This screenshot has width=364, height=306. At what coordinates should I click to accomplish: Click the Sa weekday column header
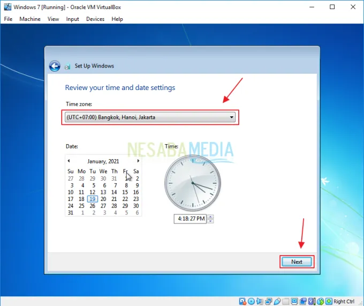136,171
